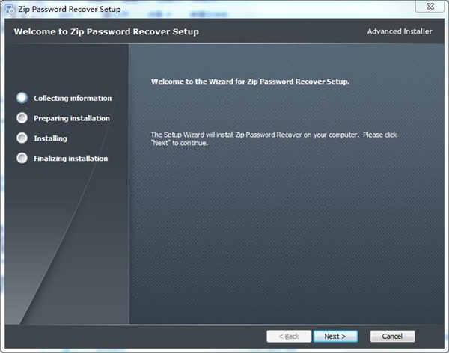Click the Next > button
This screenshot has width=449, height=353.
click(x=335, y=336)
